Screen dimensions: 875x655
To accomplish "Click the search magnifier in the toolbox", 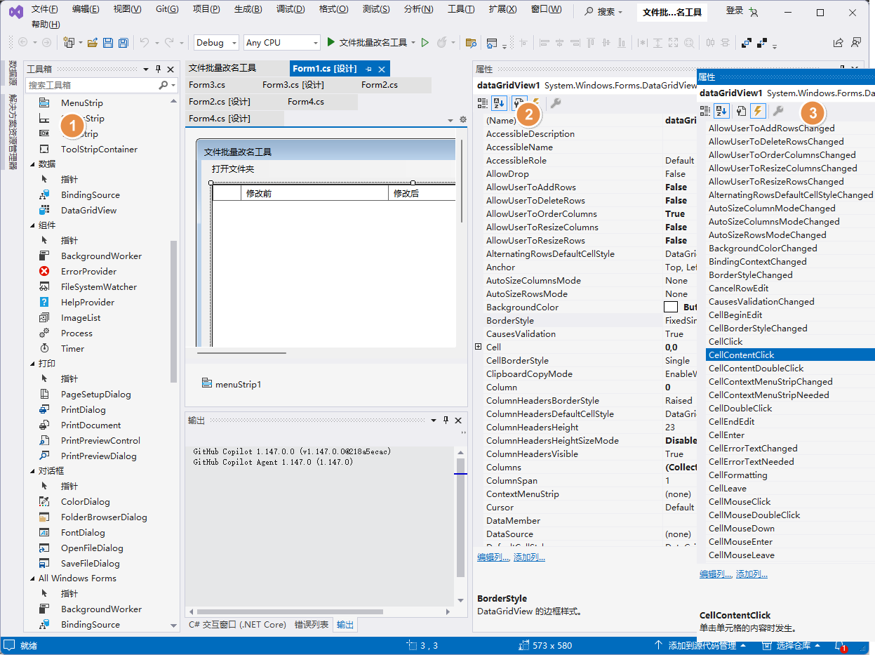I will pos(163,85).
